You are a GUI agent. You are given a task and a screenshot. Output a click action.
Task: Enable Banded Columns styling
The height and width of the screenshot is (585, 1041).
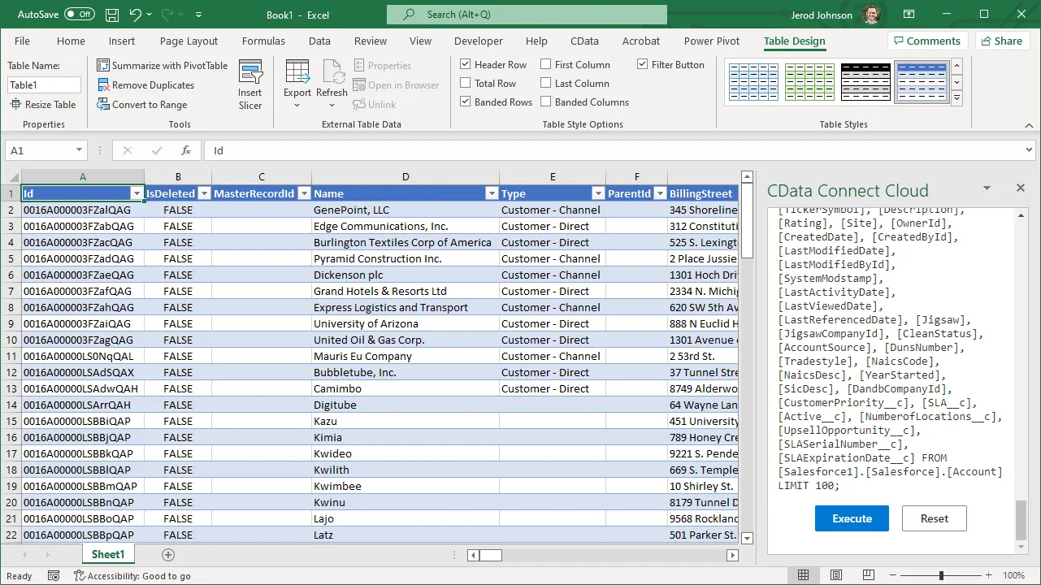point(545,102)
